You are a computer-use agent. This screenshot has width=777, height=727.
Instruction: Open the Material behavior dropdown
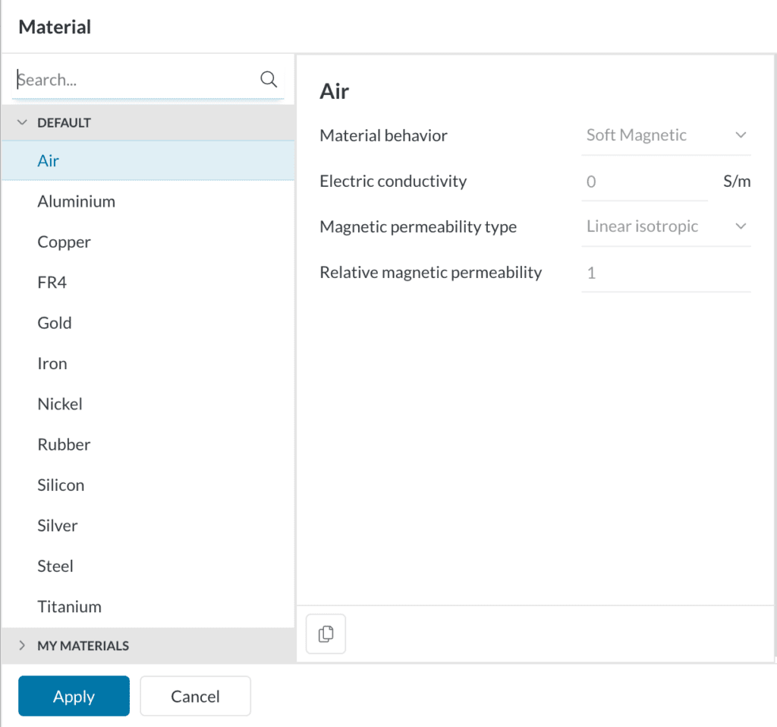coord(665,135)
